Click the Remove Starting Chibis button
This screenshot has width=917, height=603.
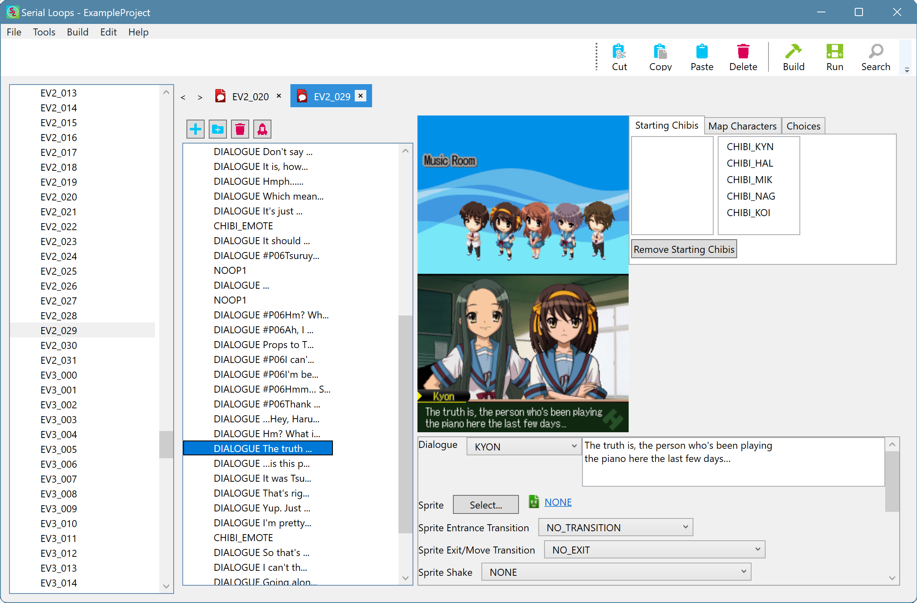[x=684, y=249]
